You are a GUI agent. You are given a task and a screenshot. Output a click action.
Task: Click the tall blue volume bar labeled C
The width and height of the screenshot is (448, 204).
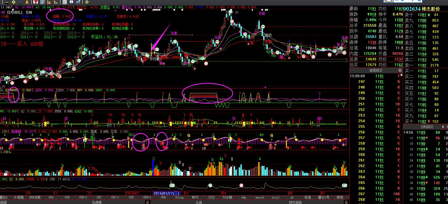tap(153, 168)
